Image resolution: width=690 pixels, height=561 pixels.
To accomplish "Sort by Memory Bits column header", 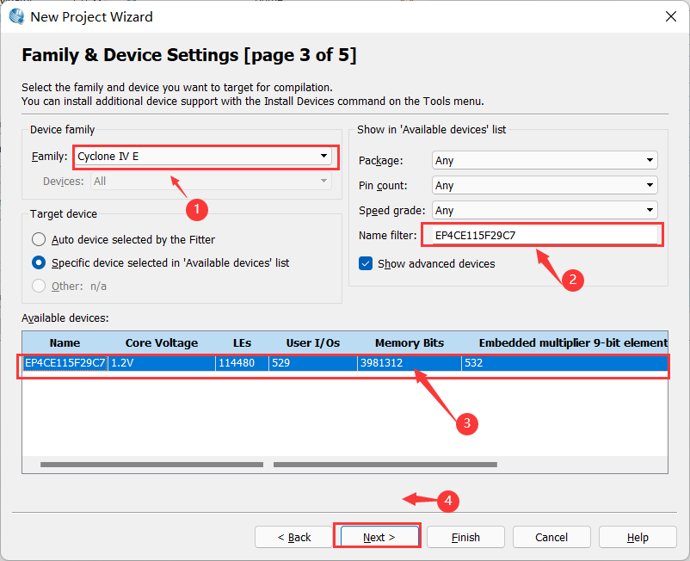I will point(410,342).
